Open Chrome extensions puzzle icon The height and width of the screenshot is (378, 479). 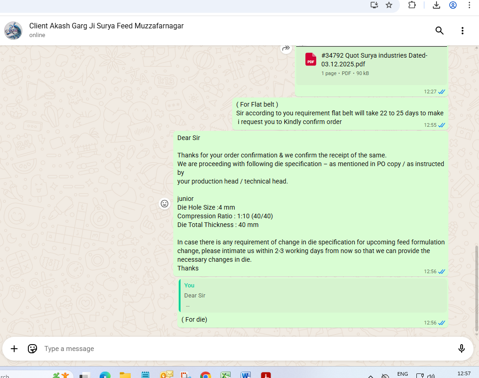(x=412, y=5)
